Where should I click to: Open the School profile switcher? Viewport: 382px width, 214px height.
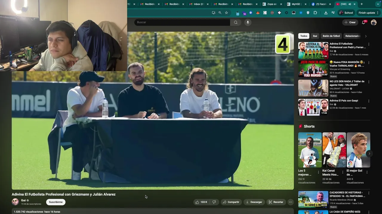346,13
